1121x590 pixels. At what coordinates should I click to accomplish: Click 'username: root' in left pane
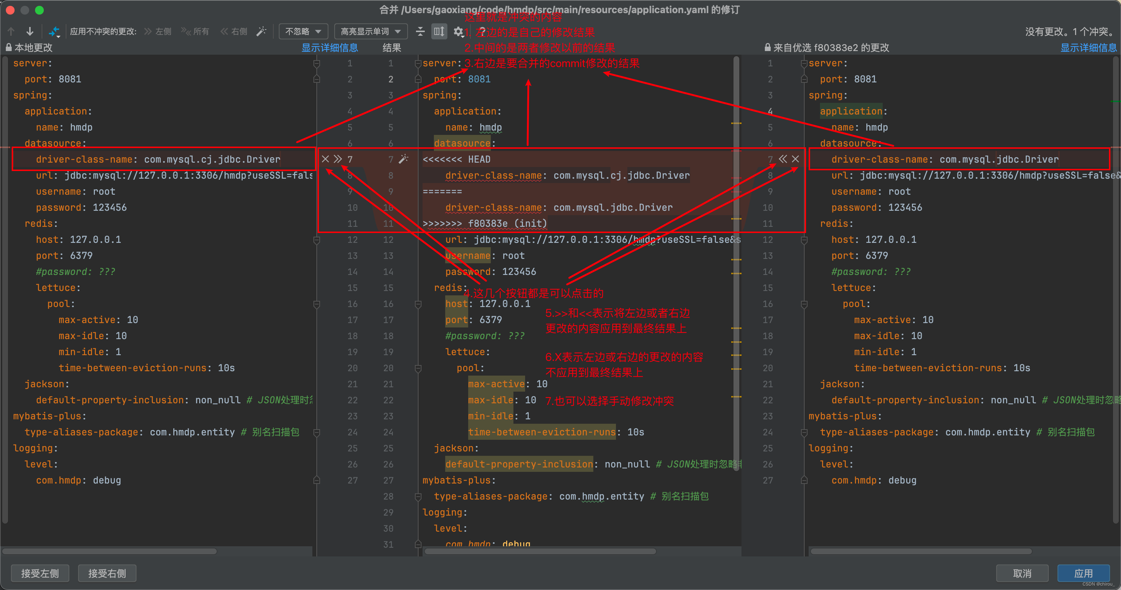pos(76,192)
